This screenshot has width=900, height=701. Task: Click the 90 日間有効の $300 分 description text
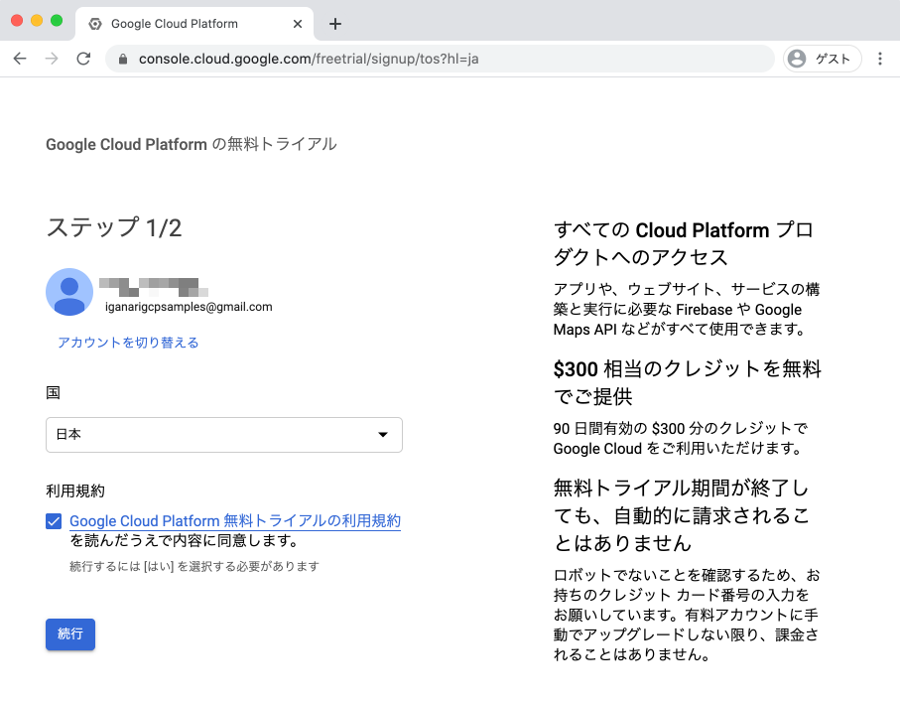[x=681, y=438]
